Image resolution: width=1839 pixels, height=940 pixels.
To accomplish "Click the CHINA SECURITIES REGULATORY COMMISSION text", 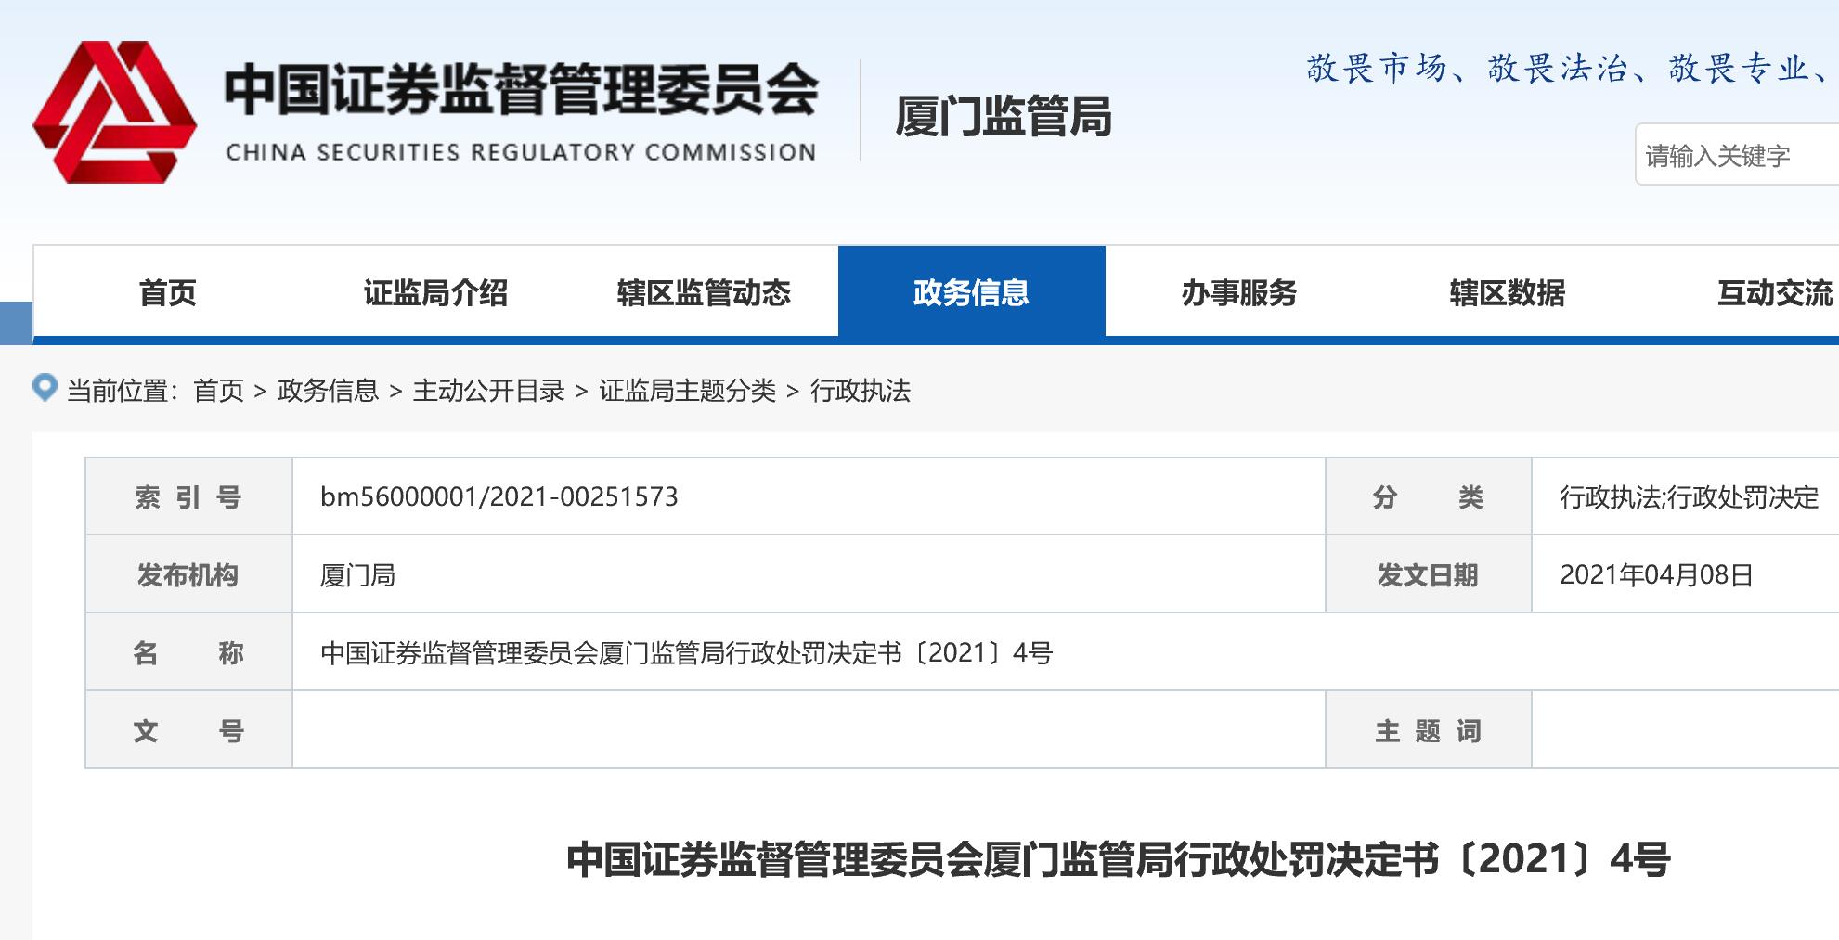I will (x=521, y=152).
